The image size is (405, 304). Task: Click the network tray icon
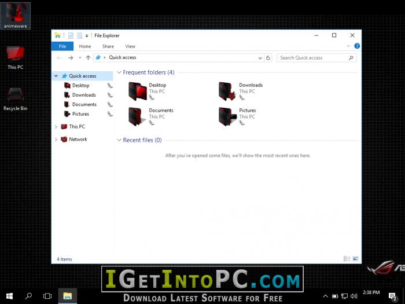[x=344, y=296]
